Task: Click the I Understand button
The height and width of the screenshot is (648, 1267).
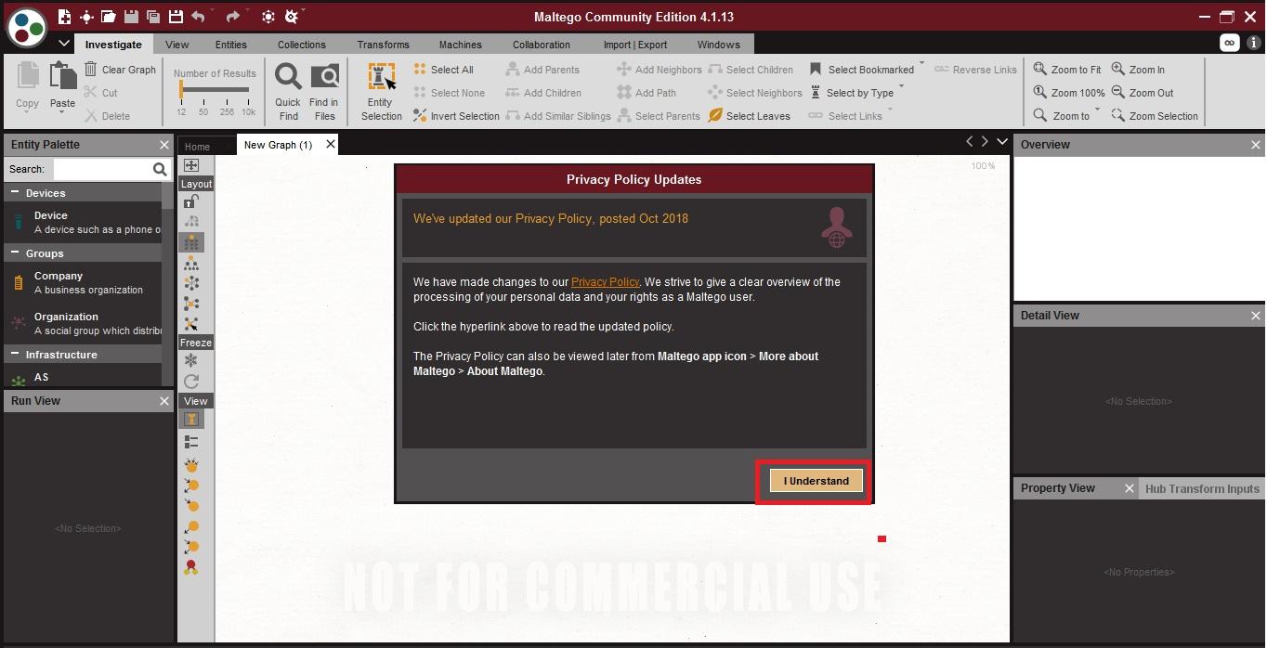Action: pyautogui.click(x=816, y=481)
